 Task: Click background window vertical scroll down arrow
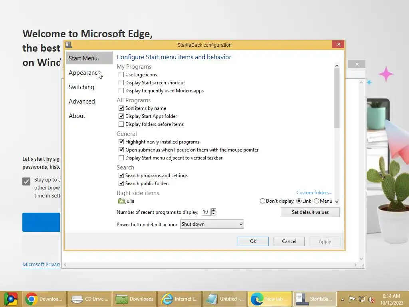(361, 259)
